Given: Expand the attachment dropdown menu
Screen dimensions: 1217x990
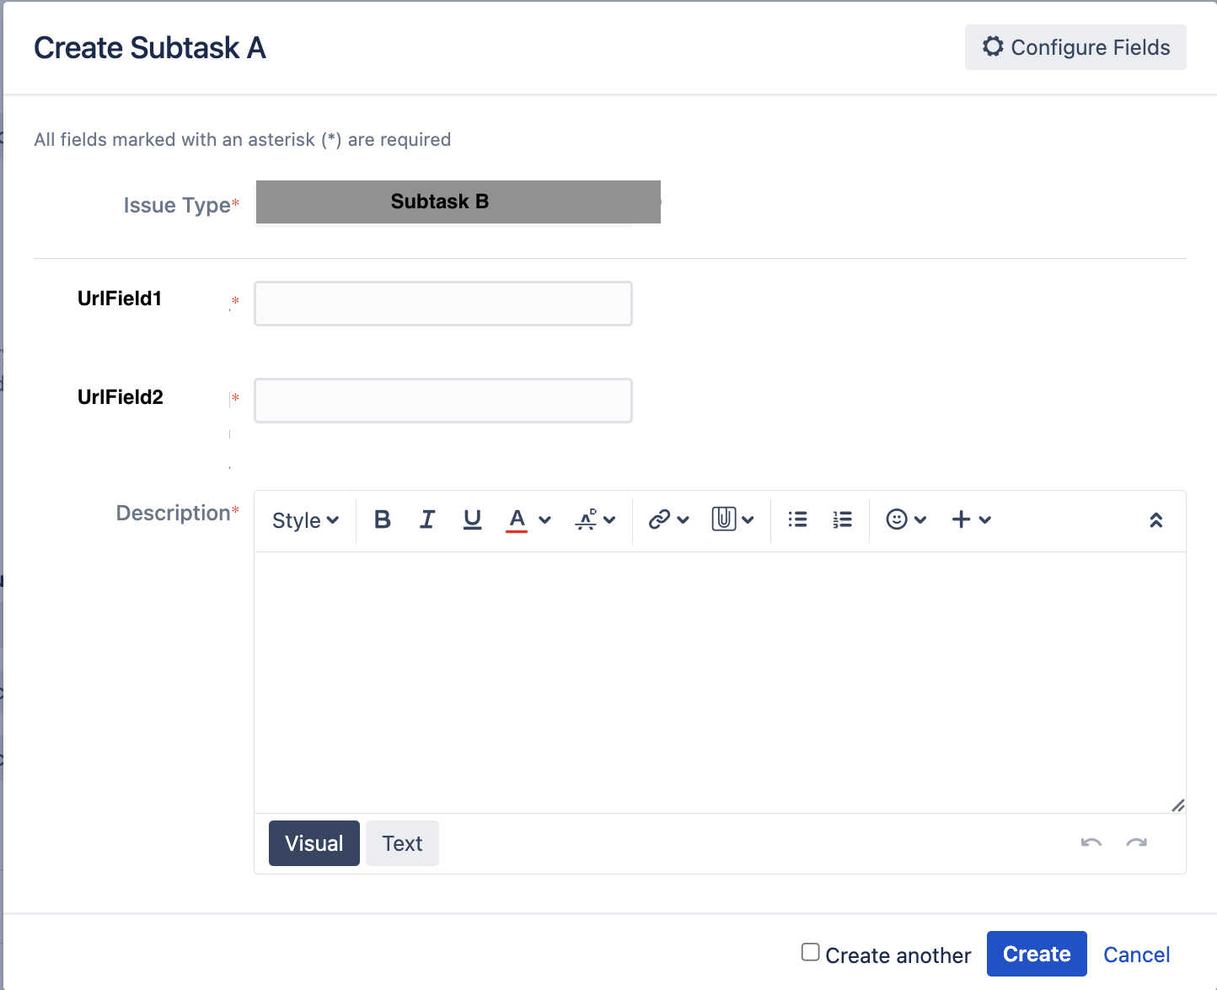Looking at the screenshot, I should (732, 519).
